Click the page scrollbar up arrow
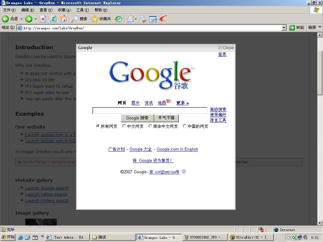The image size is (323, 242). pyautogui.click(x=320, y=35)
